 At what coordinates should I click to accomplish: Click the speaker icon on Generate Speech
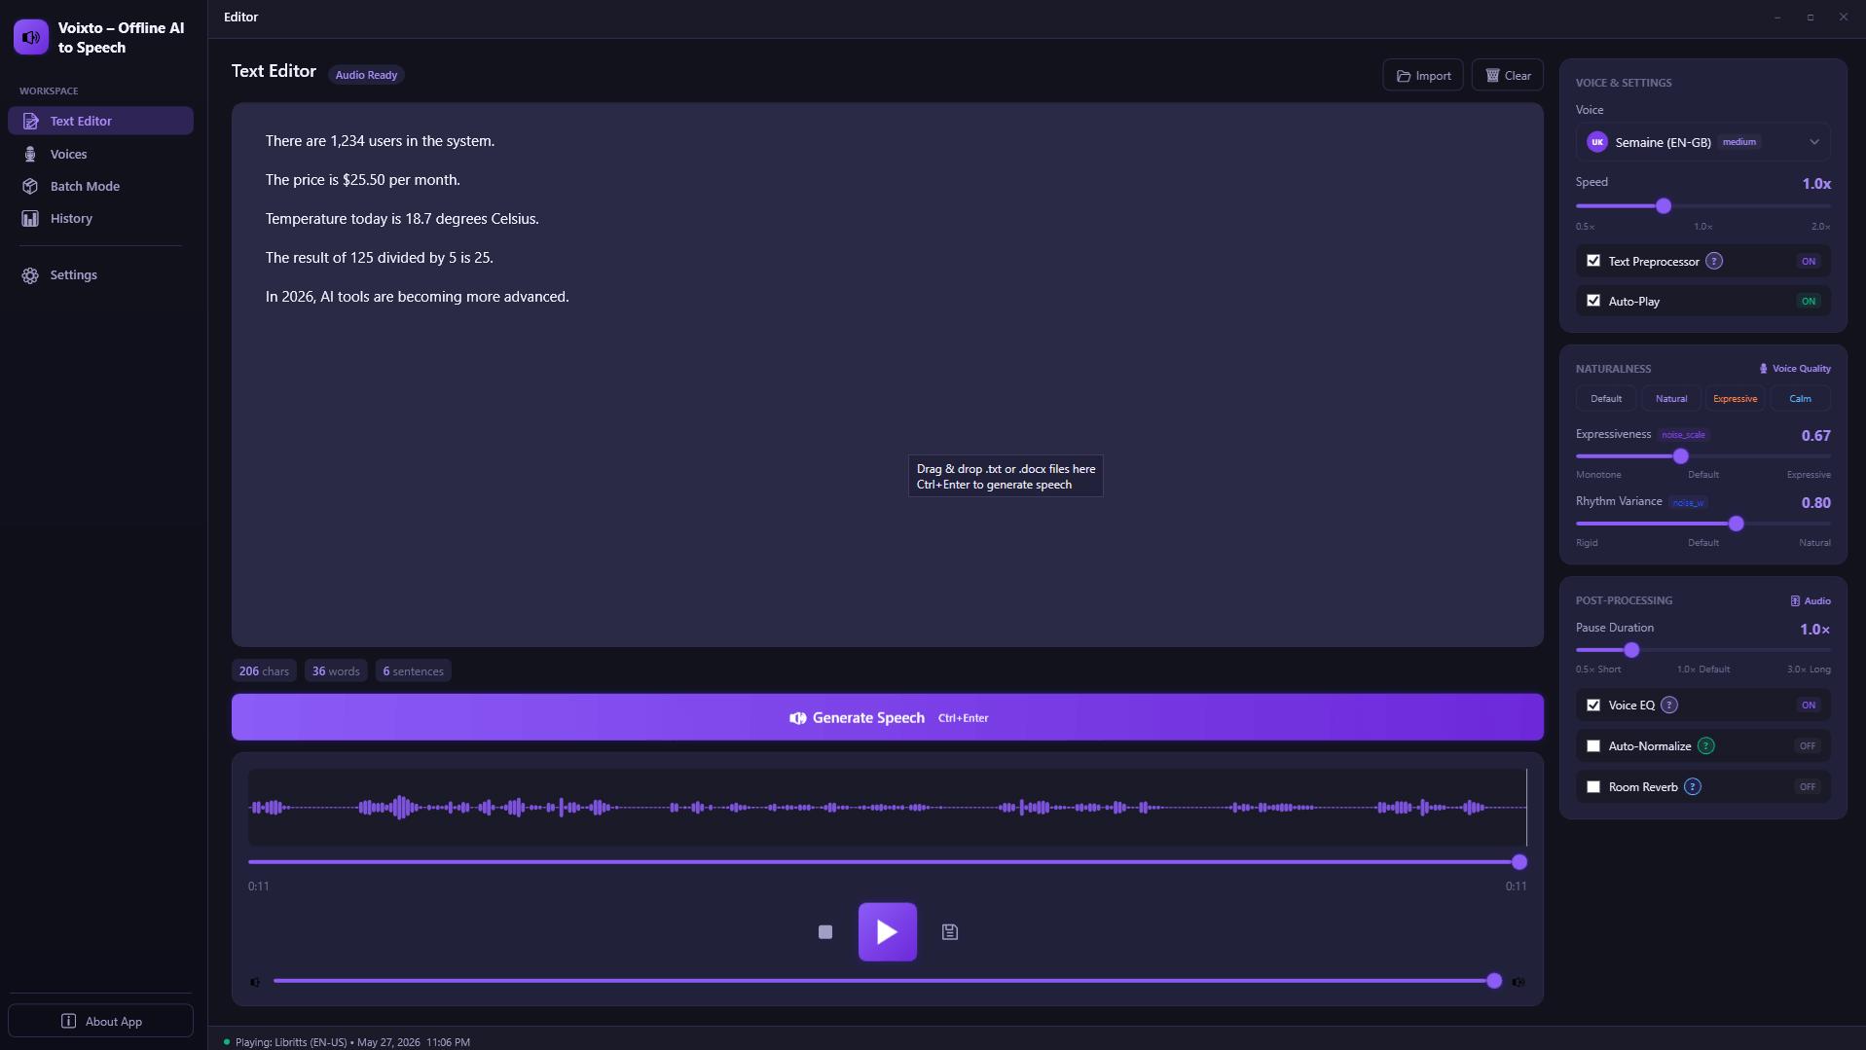click(797, 718)
